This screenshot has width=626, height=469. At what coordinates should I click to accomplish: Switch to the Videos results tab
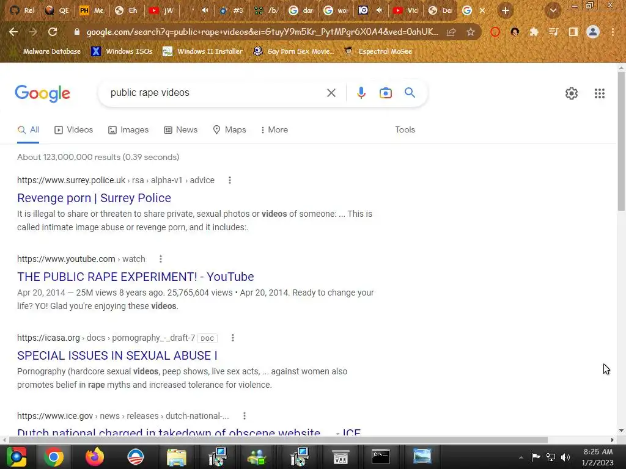point(74,129)
